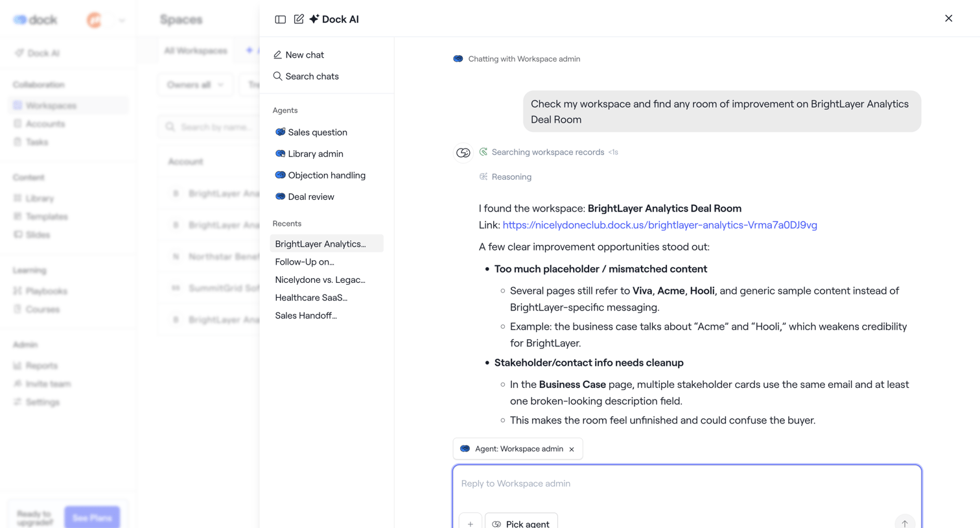Viewport: 980px width, 528px height.
Task: Select the Sales question agent
Action: click(x=311, y=132)
